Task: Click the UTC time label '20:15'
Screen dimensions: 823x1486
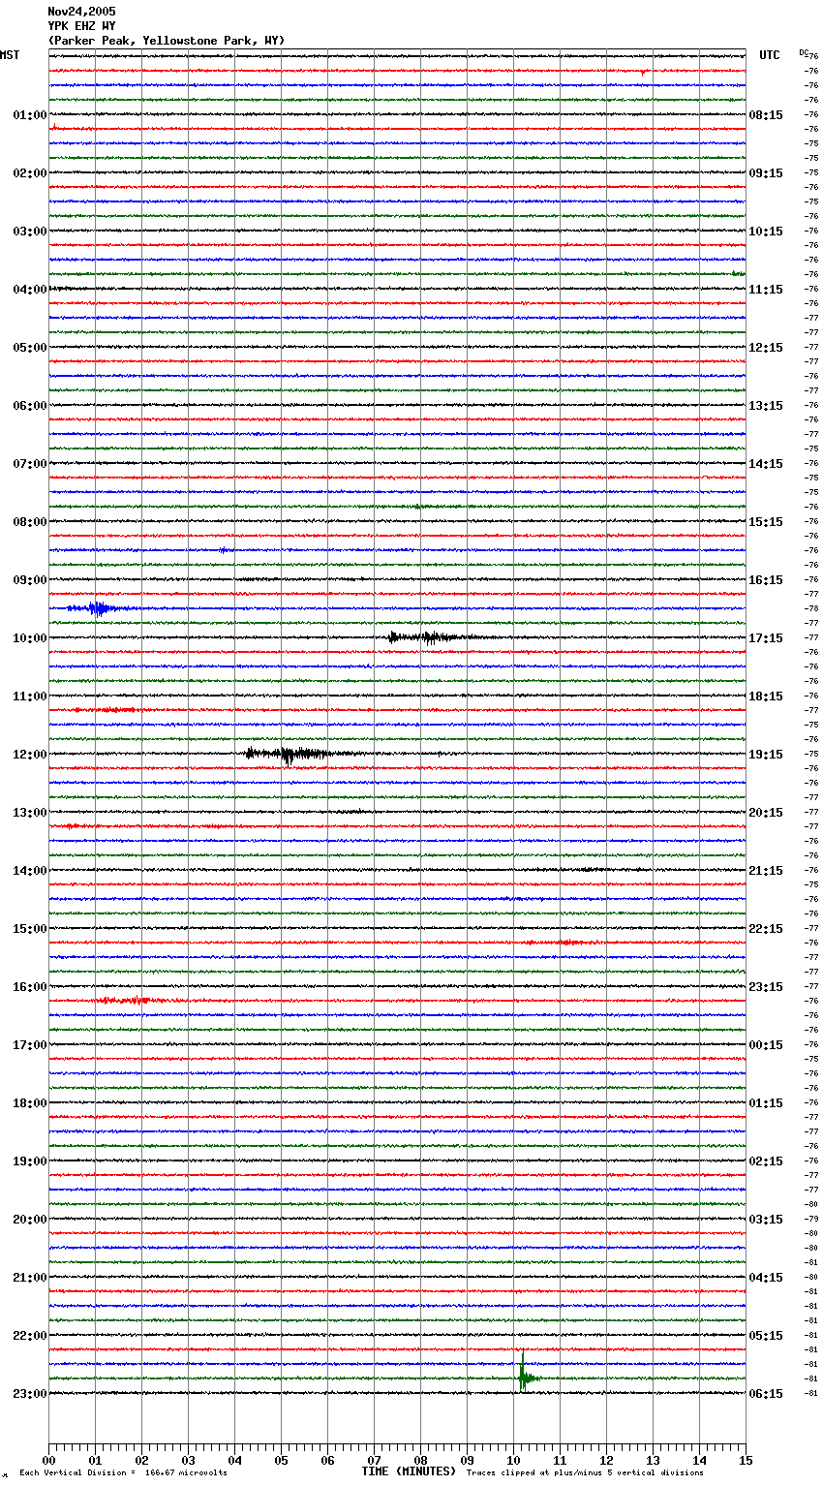Action: point(766,813)
